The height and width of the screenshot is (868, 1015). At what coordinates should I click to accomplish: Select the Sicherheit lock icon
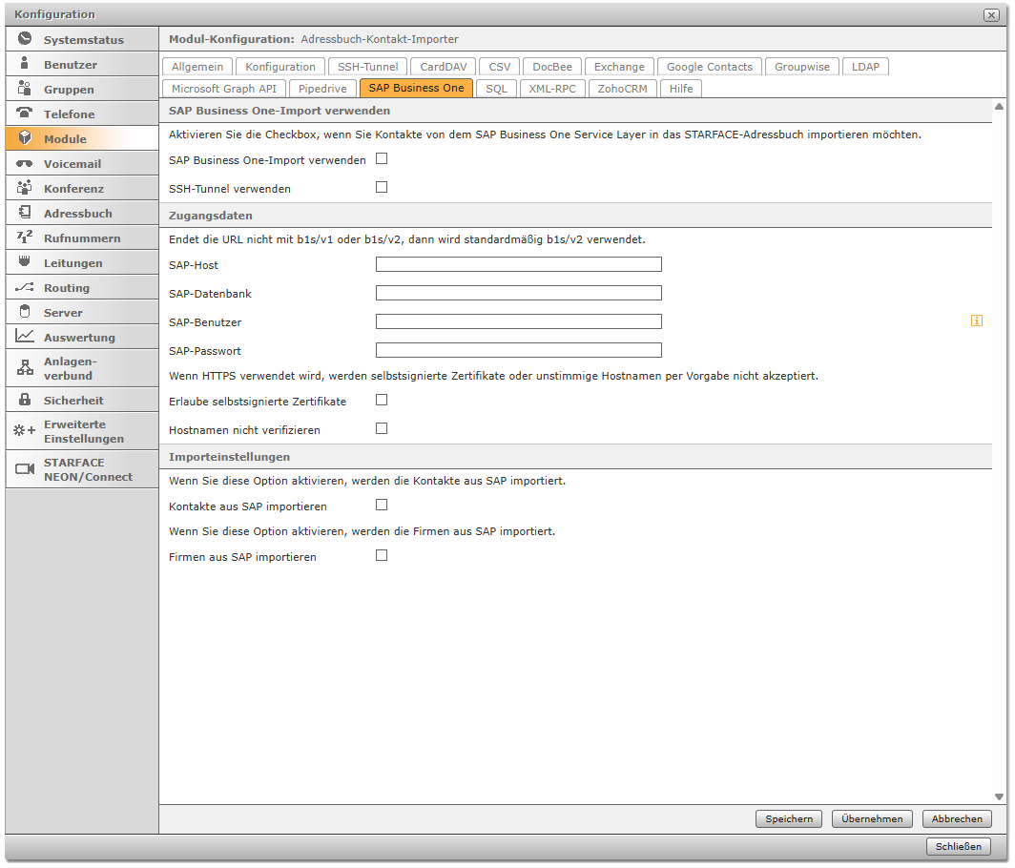pos(25,400)
